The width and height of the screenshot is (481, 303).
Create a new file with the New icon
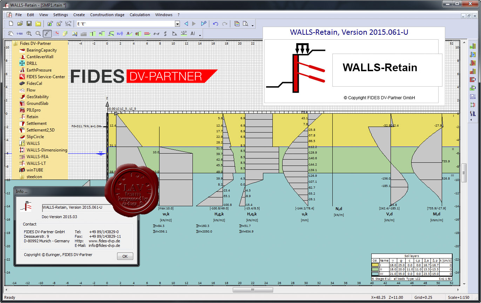[x=11, y=23]
